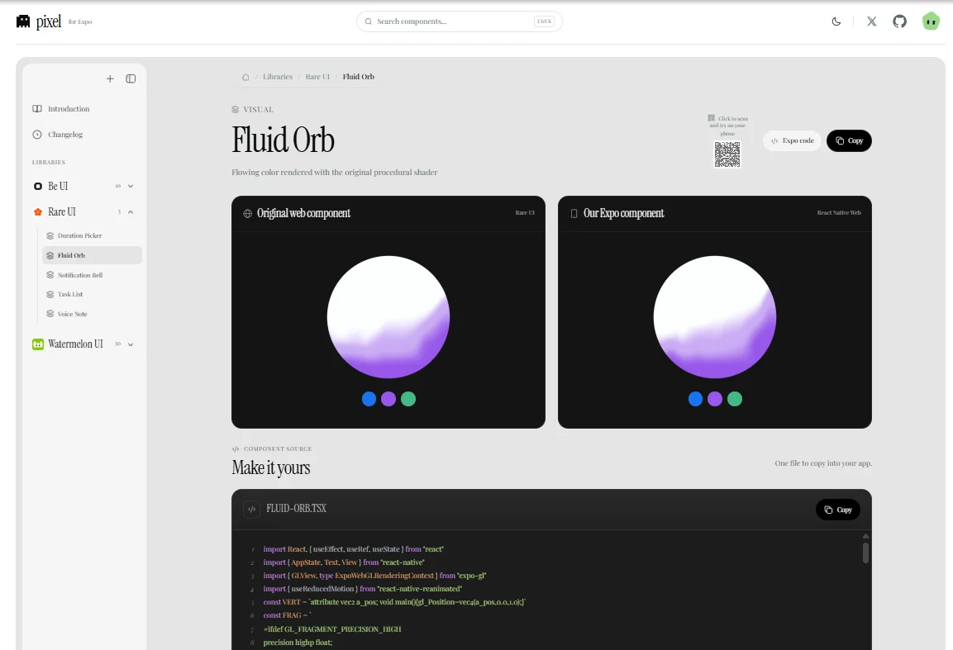Click the Rare UI flower icon
Screen dimensions: 953x650
pos(38,212)
